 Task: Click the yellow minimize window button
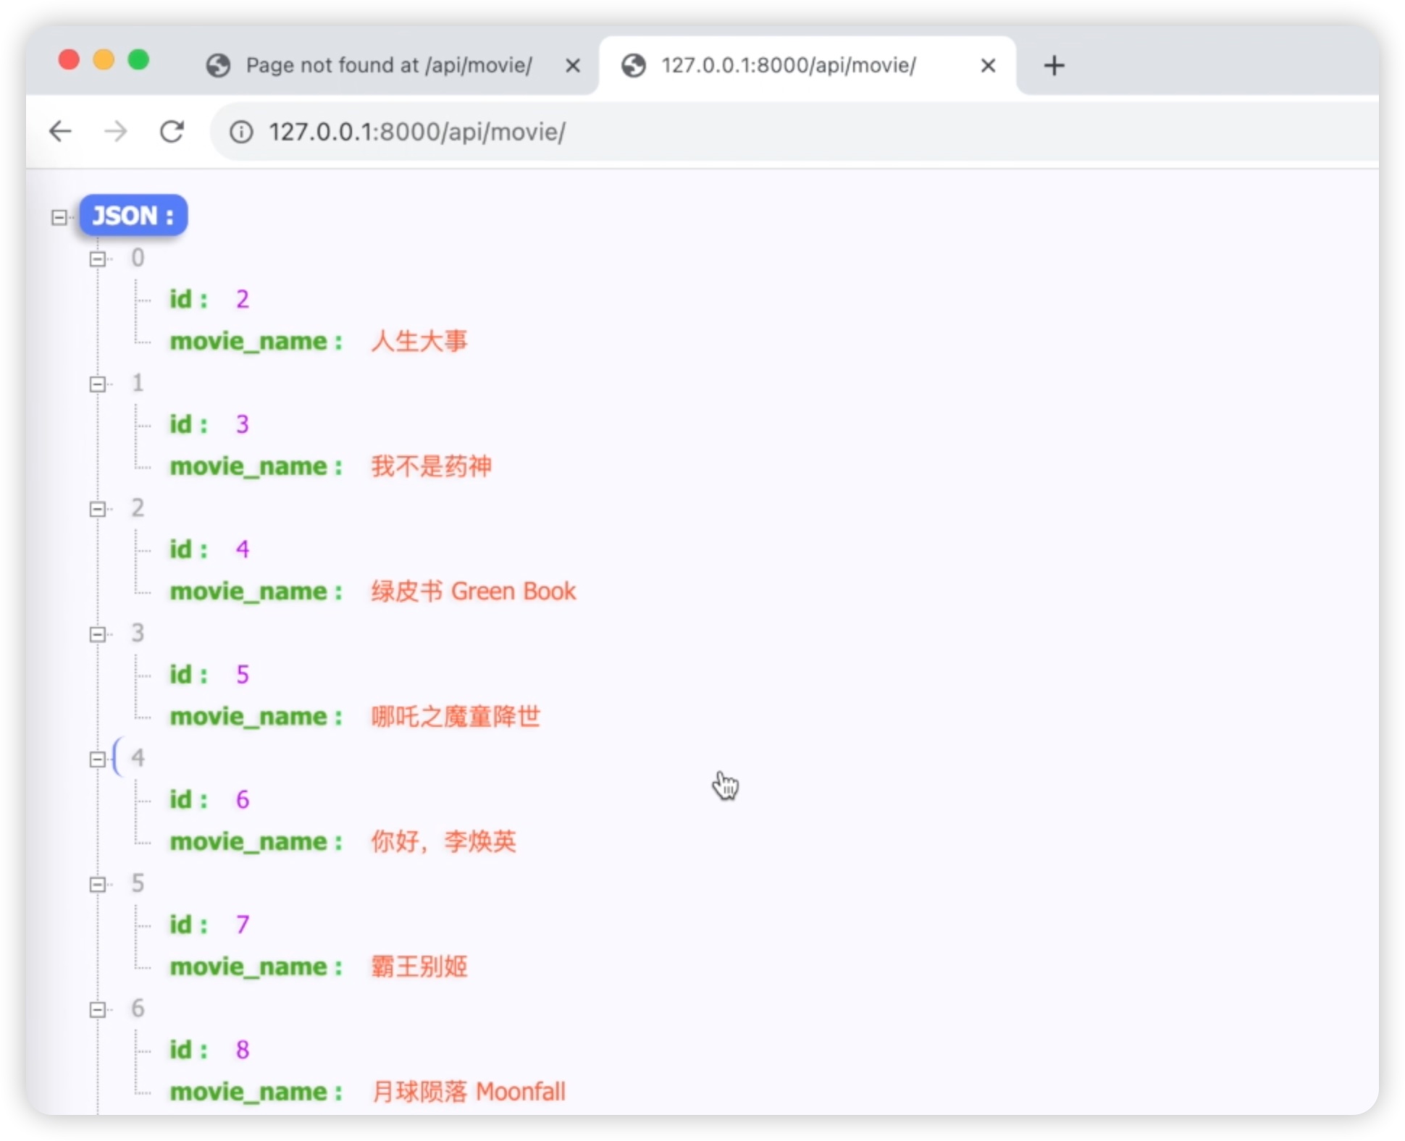point(104,59)
